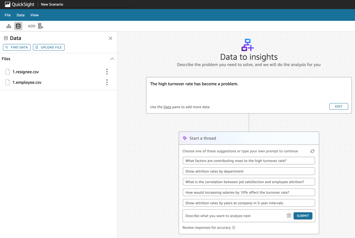Open the options menu for 1.employee.csv
Screen dimensions: 355x238
107,82
